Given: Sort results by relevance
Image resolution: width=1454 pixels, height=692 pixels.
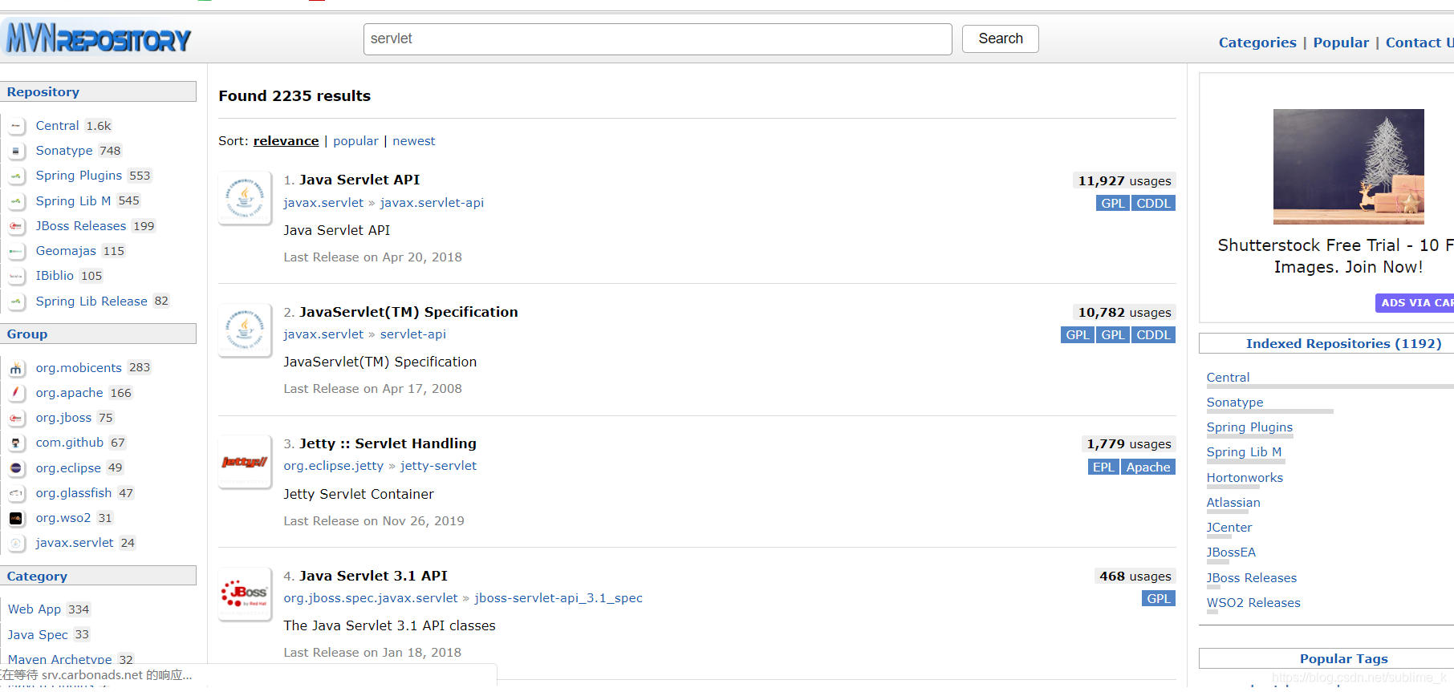Looking at the screenshot, I should (286, 141).
